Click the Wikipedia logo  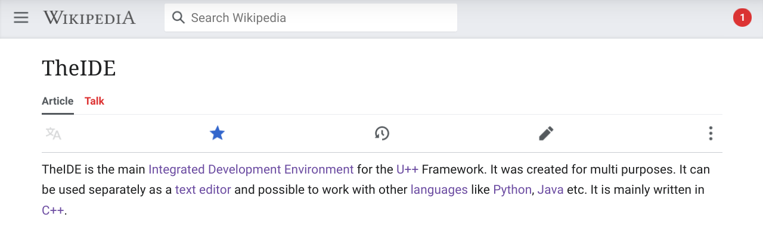89,18
